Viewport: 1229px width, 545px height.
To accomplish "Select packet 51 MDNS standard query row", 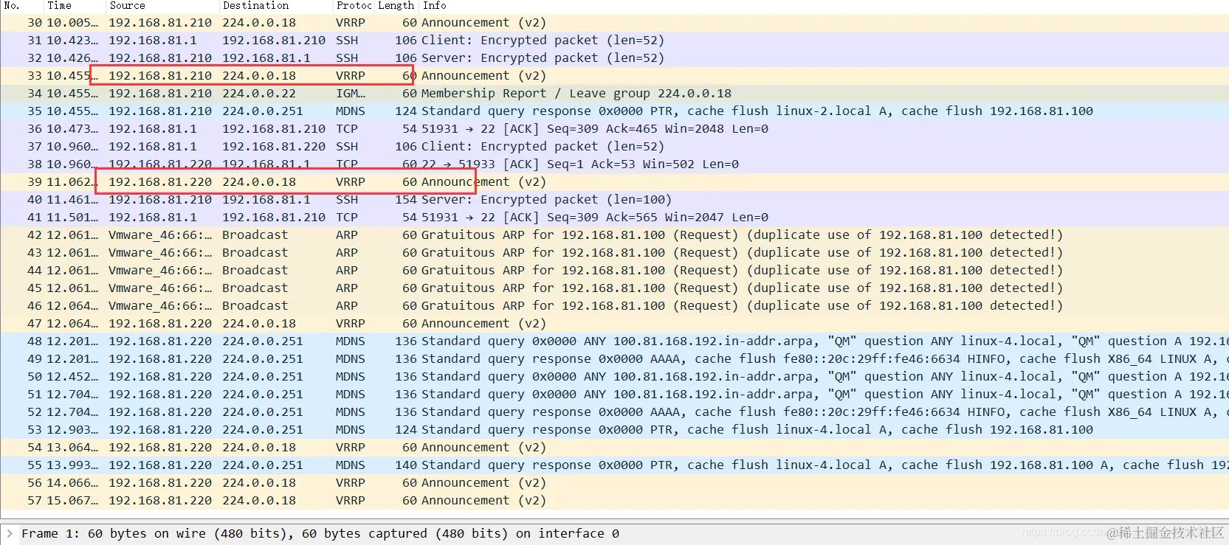I will pos(614,395).
